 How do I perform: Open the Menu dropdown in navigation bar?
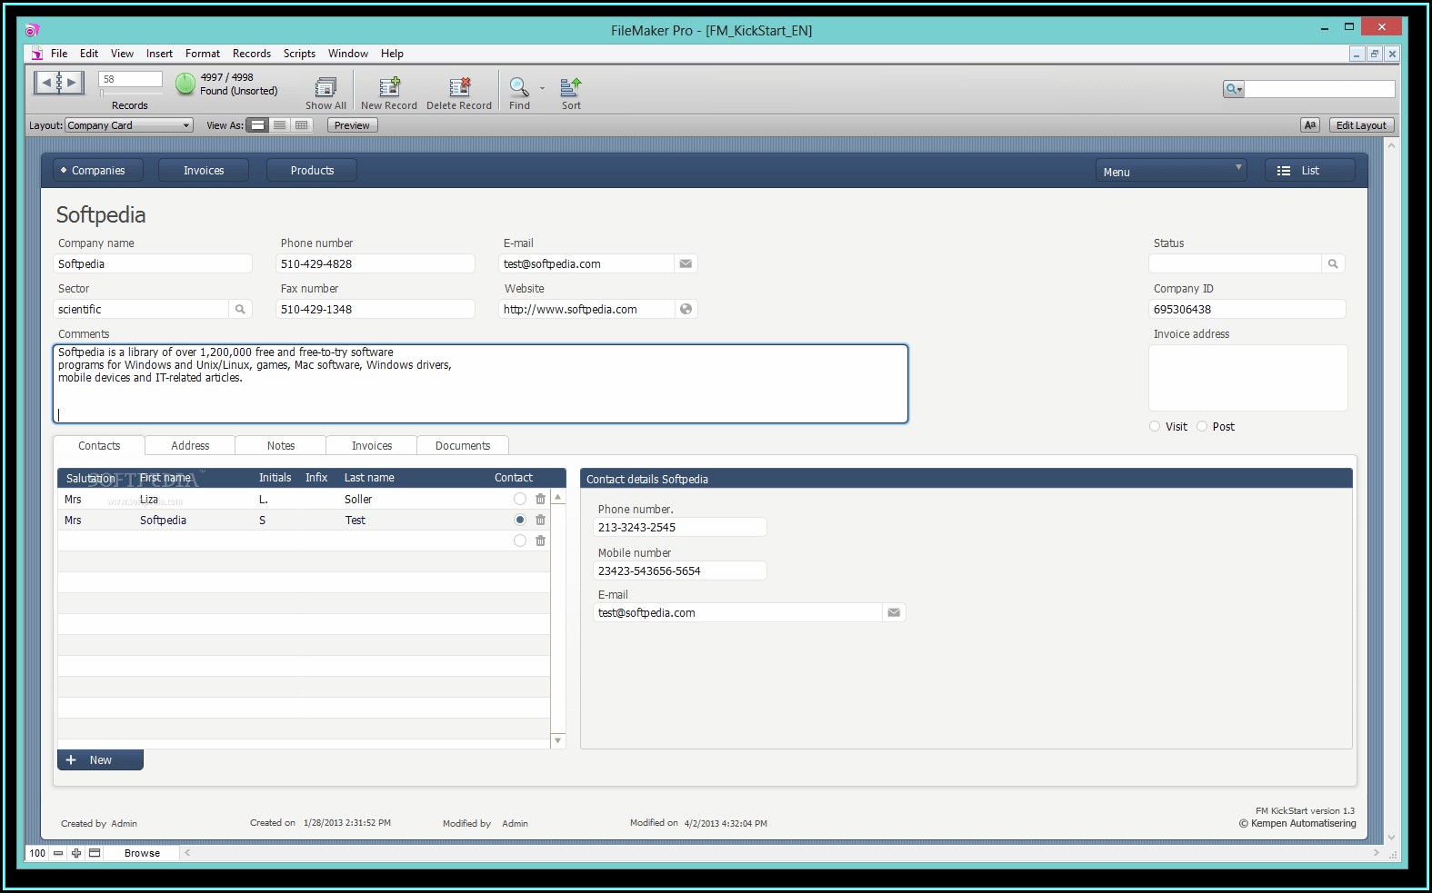1171,171
